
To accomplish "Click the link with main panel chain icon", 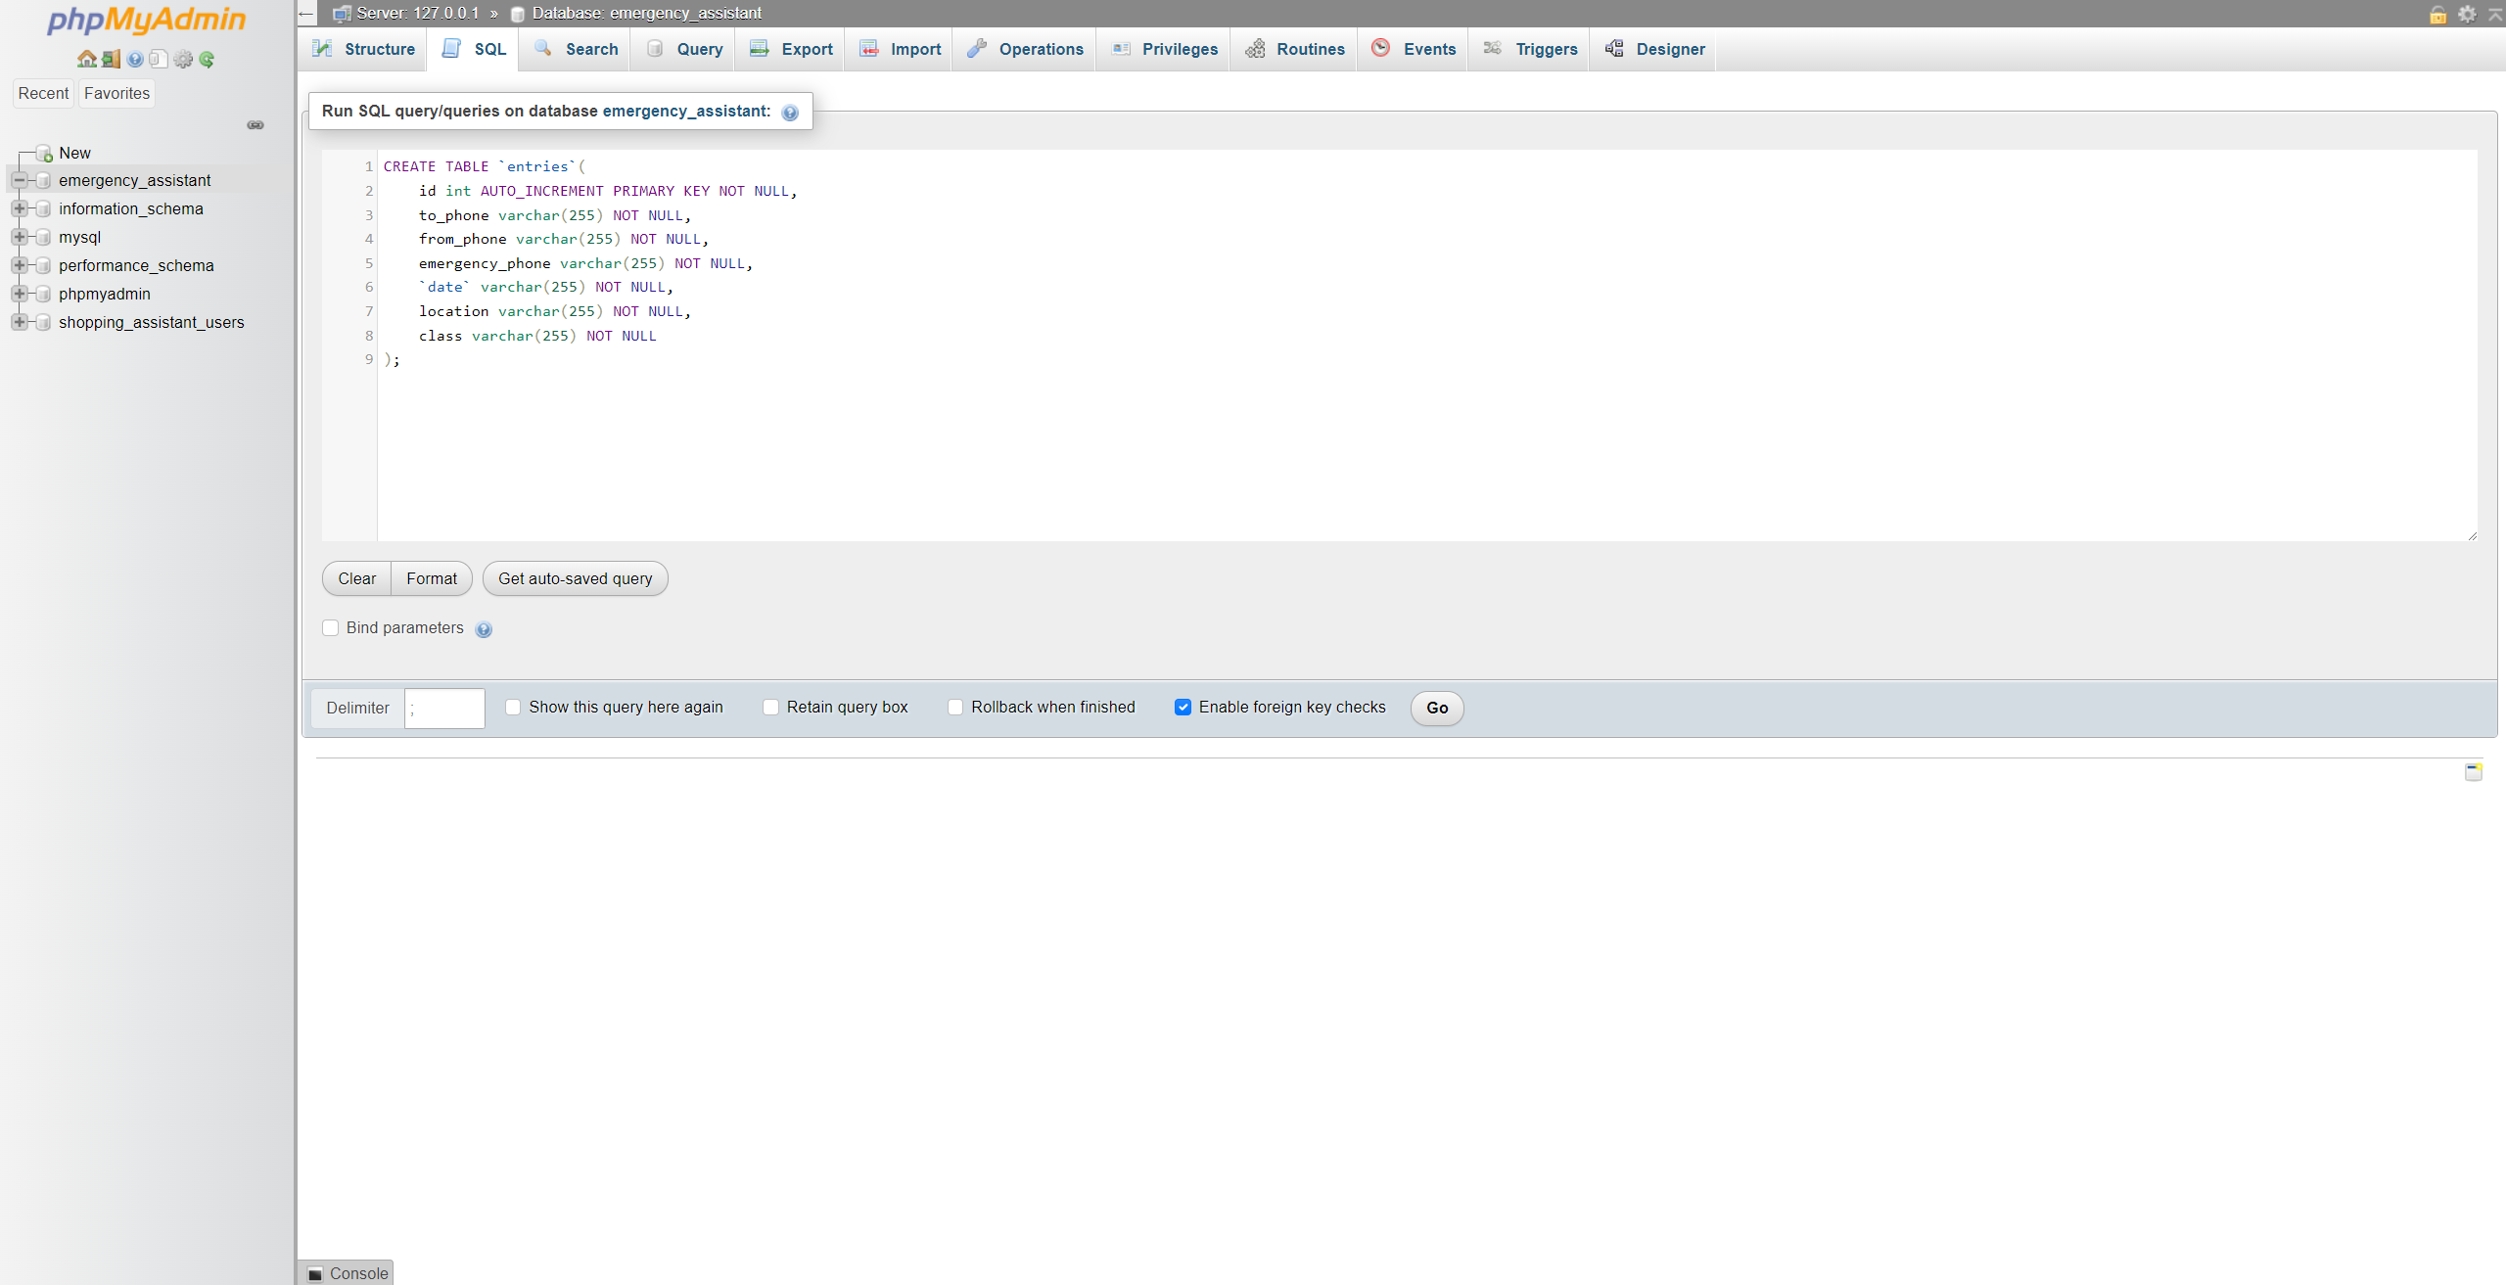I will (x=255, y=125).
